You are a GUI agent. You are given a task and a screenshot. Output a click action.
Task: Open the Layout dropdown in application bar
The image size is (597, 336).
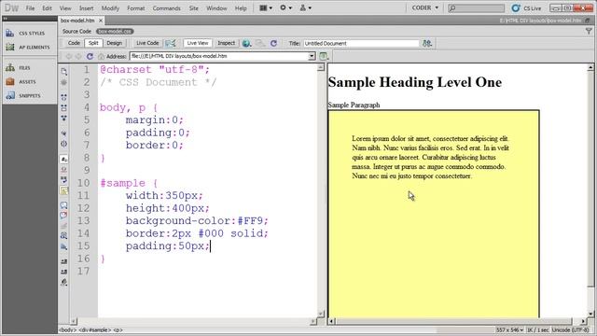point(265,8)
